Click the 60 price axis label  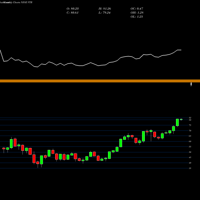[x=190, y=142]
